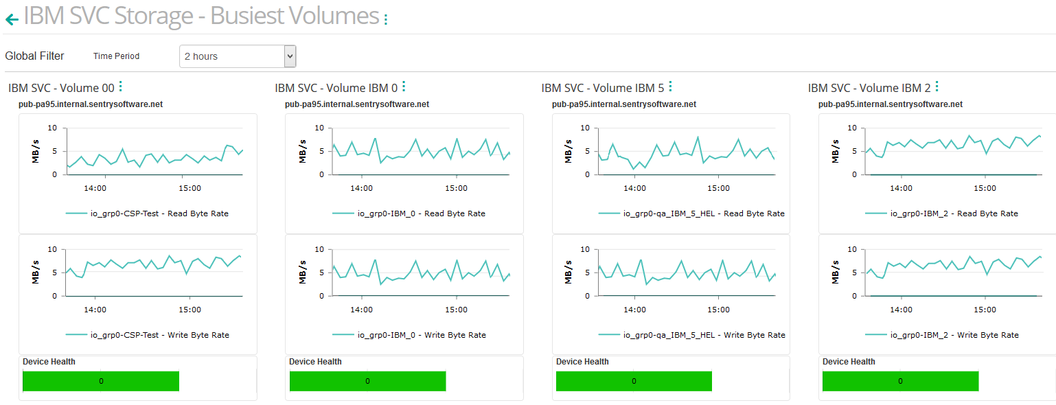The width and height of the screenshot is (1056, 405).
Task: Open options menu for Volume IBM 2 panel
Action: coord(937,86)
